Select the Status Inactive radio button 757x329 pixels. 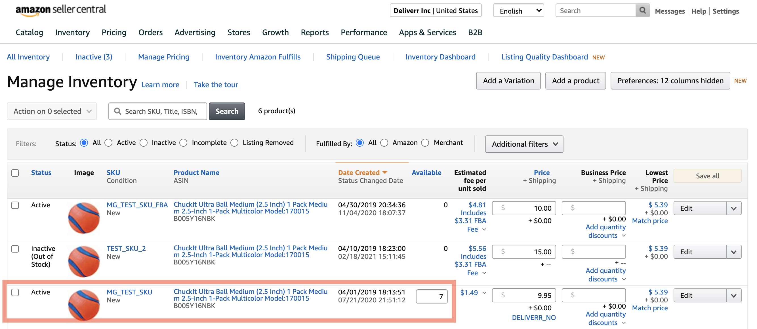[143, 143]
